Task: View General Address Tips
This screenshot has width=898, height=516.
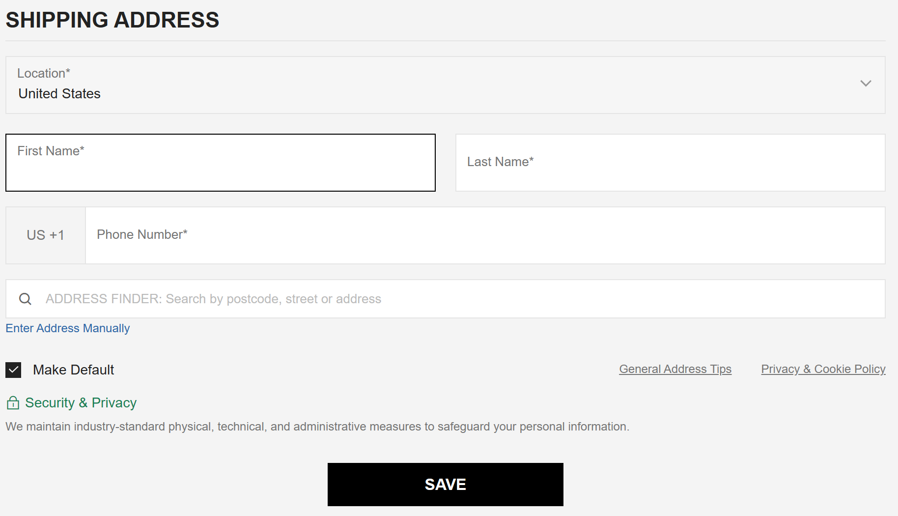Action: click(x=674, y=369)
